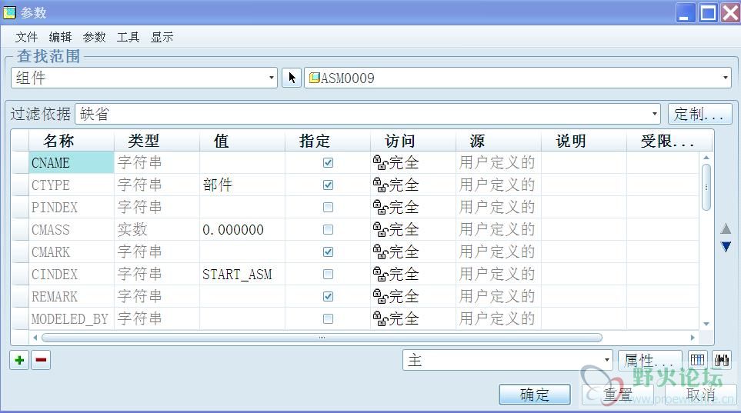Click the 类型 column header
Screen dimensions: 741x413
[157, 141]
